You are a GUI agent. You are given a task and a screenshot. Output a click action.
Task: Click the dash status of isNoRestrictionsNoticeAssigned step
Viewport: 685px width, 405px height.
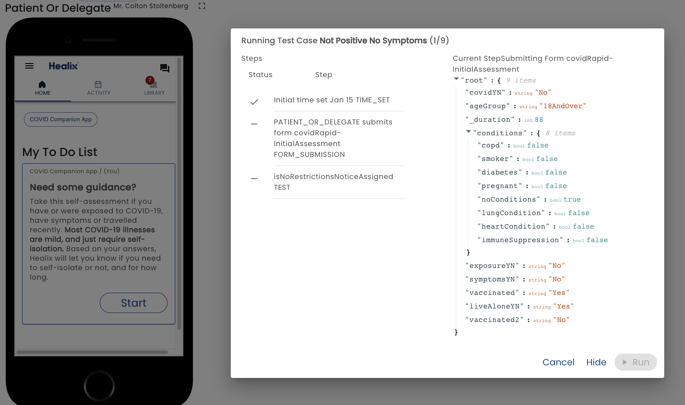(254, 179)
